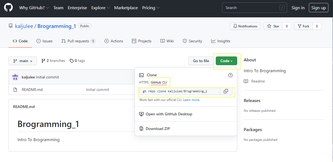Click the README.md file icon

coord(15,89)
